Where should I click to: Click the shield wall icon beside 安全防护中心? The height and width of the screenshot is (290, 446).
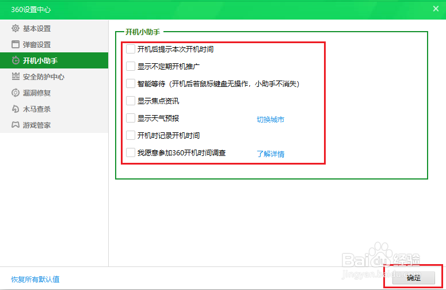(x=16, y=77)
